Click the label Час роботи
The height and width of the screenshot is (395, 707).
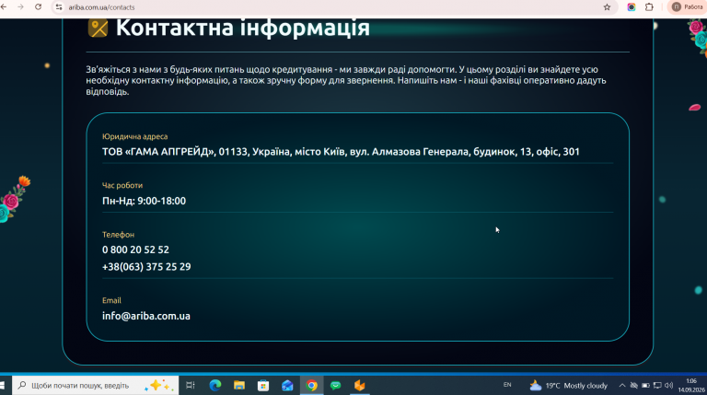click(x=122, y=185)
